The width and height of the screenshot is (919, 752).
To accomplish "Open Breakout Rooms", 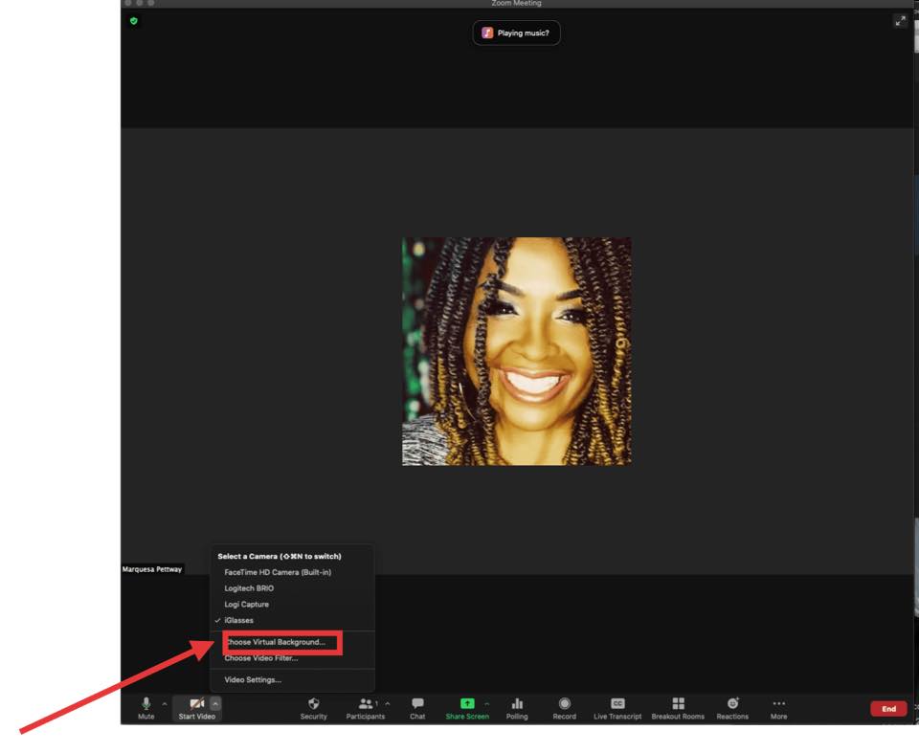I will pos(678,707).
